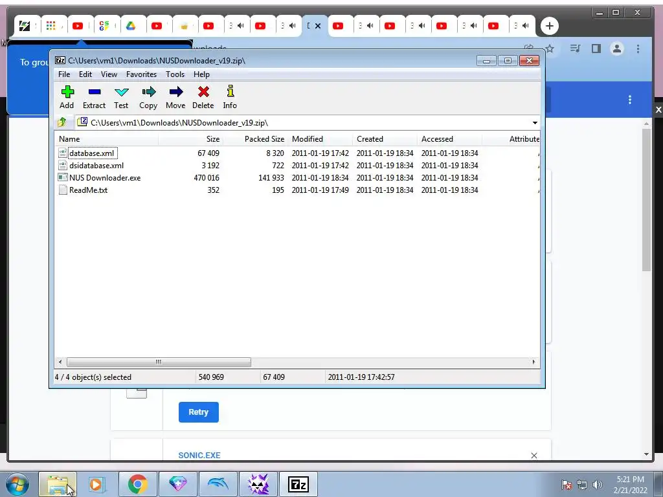Select the dsidatabase.xml file

click(x=96, y=165)
